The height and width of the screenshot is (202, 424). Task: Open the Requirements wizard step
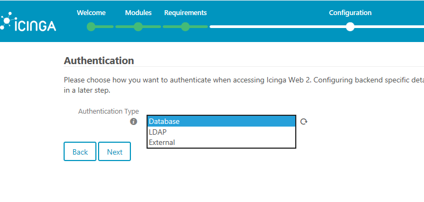click(185, 13)
